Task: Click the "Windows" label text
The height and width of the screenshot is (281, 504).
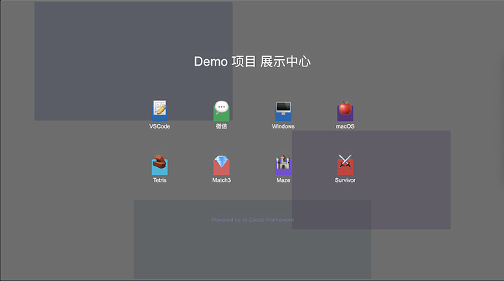Action: pyautogui.click(x=283, y=126)
